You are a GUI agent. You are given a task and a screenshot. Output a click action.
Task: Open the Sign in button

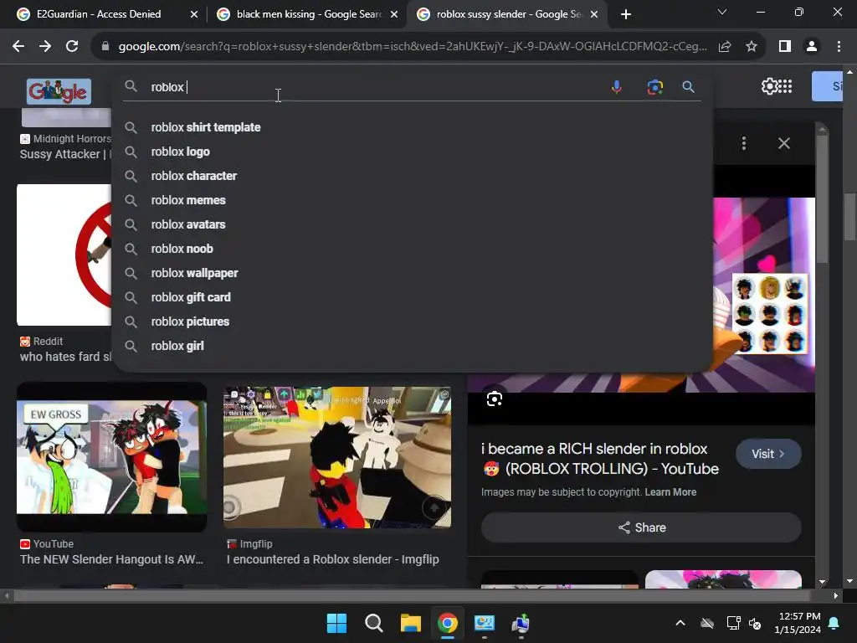(x=827, y=86)
